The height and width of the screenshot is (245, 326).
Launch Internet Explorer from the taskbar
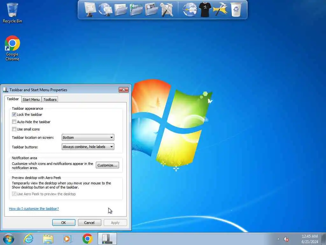(28, 239)
